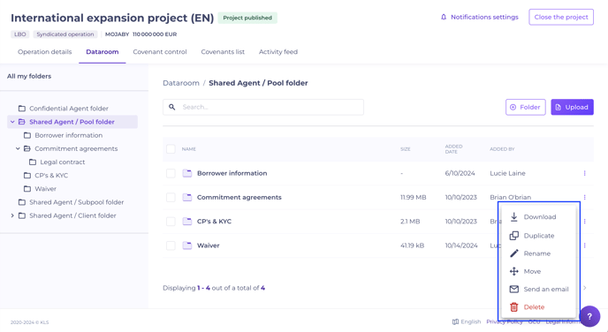608x332 pixels.
Task: Focus the Search input field
Action: [x=263, y=107]
